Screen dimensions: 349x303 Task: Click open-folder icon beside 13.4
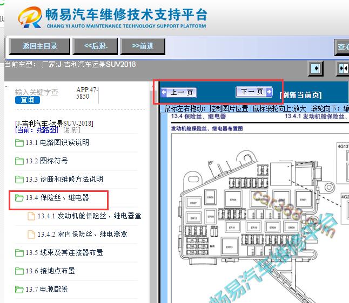click(19, 198)
